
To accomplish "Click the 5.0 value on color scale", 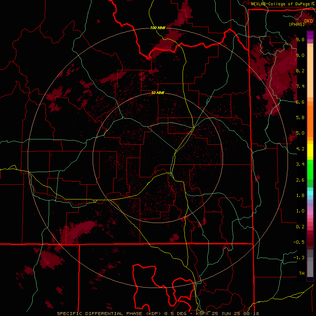I will click(x=300, y=133).
